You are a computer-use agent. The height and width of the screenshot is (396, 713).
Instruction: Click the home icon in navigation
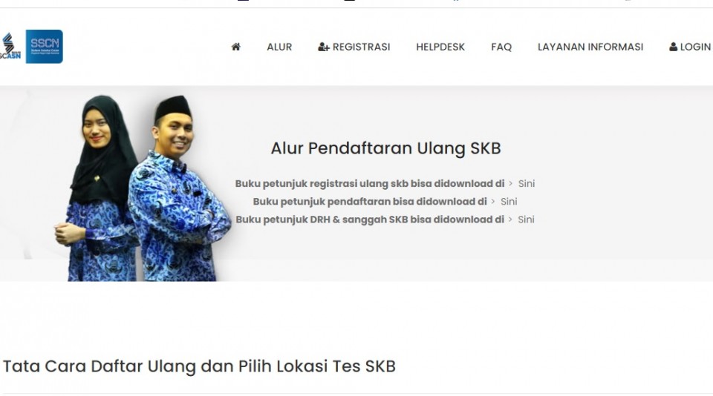(x=235, y=47)
